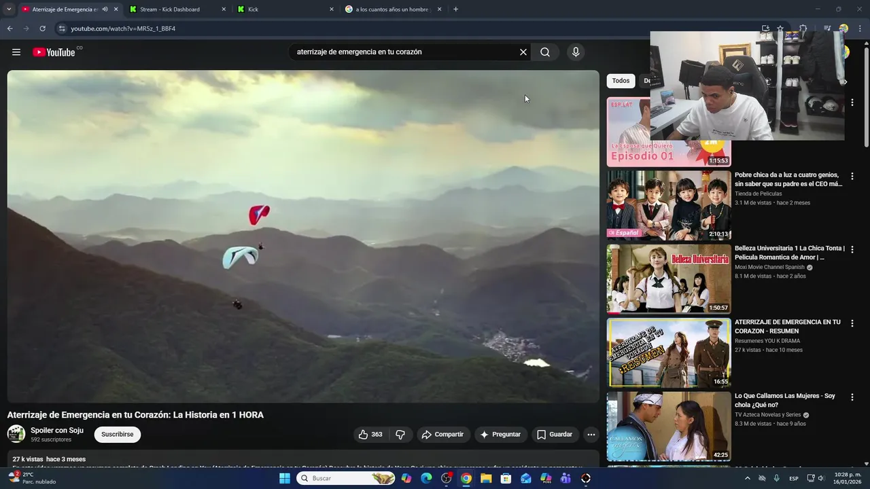This screenshot has height=489, width=870.
Task: Open a new browser tab with plus
Action: point(455,10)
